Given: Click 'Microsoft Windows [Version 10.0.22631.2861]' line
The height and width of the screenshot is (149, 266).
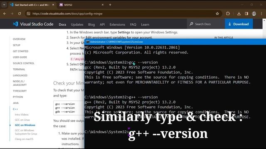Looking at the screenshot, I should 132,48.
